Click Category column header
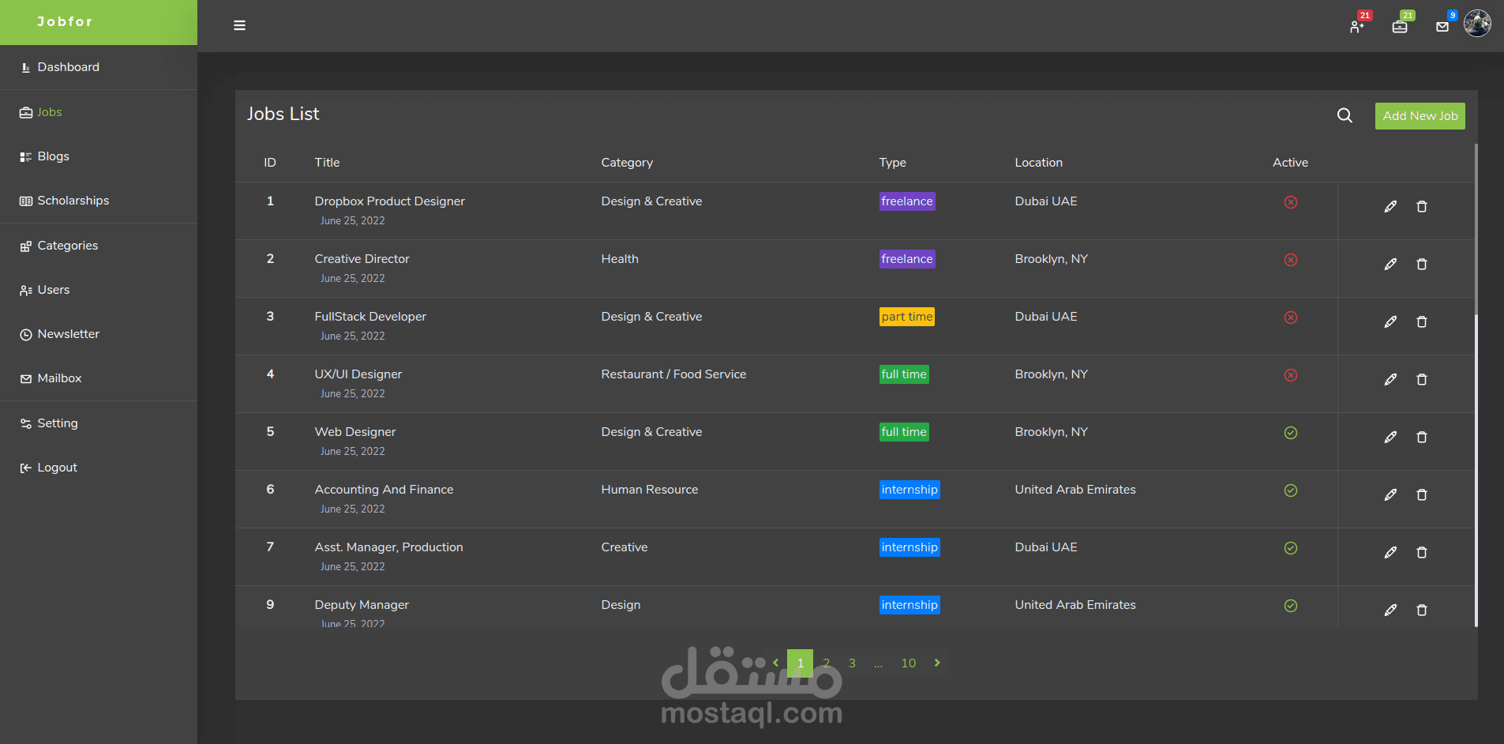Screen dimensions: 1504x744 [627, 163]
